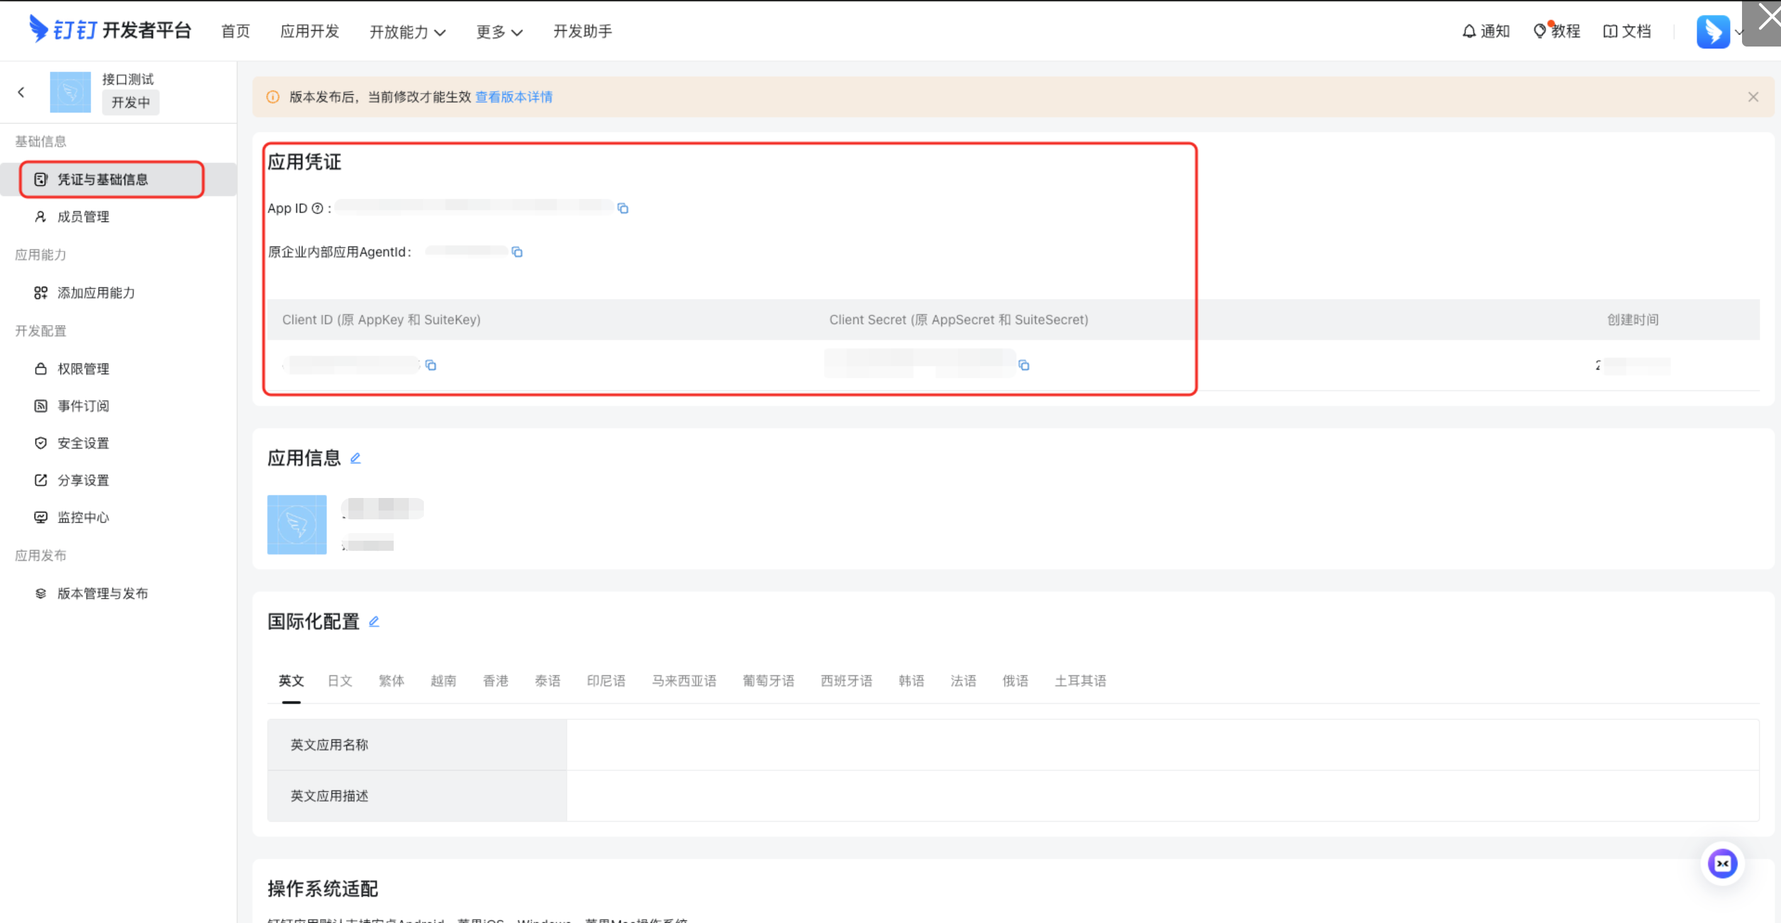Image resolution: width=1781 pixels, height=923 pixels.
Task: Open 权限管理 in the sidebar
Action: click(x=83, y=368)
